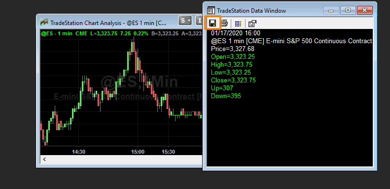Expand the S symbol link dropdown
Image resolution: width=390 pixels, height=189 pixels.
point(185,21)
